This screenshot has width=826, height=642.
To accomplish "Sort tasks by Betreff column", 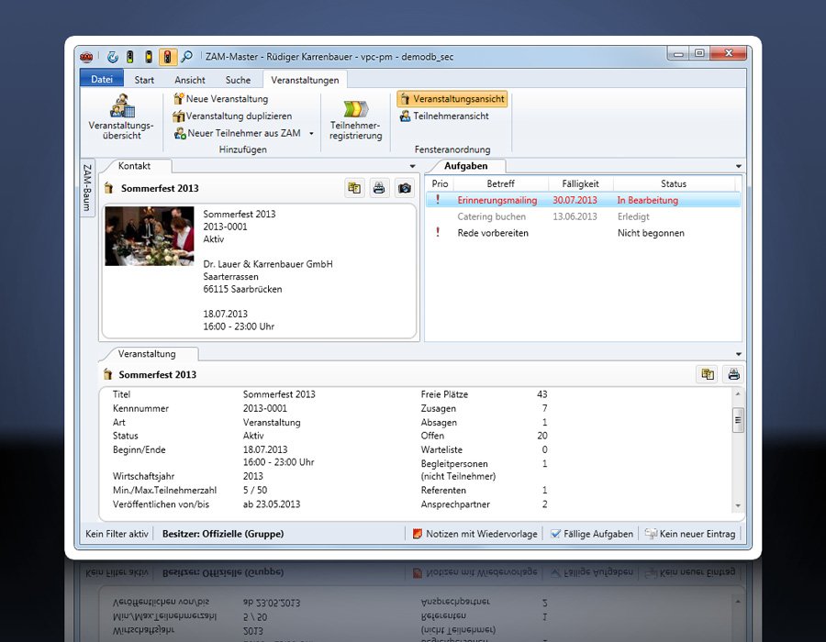I will coord(500,183).
